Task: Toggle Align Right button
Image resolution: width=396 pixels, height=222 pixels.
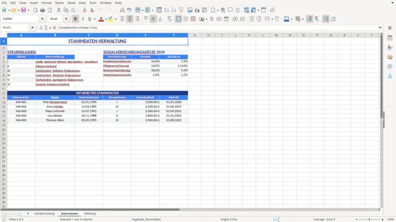Action: click(137, 19)
